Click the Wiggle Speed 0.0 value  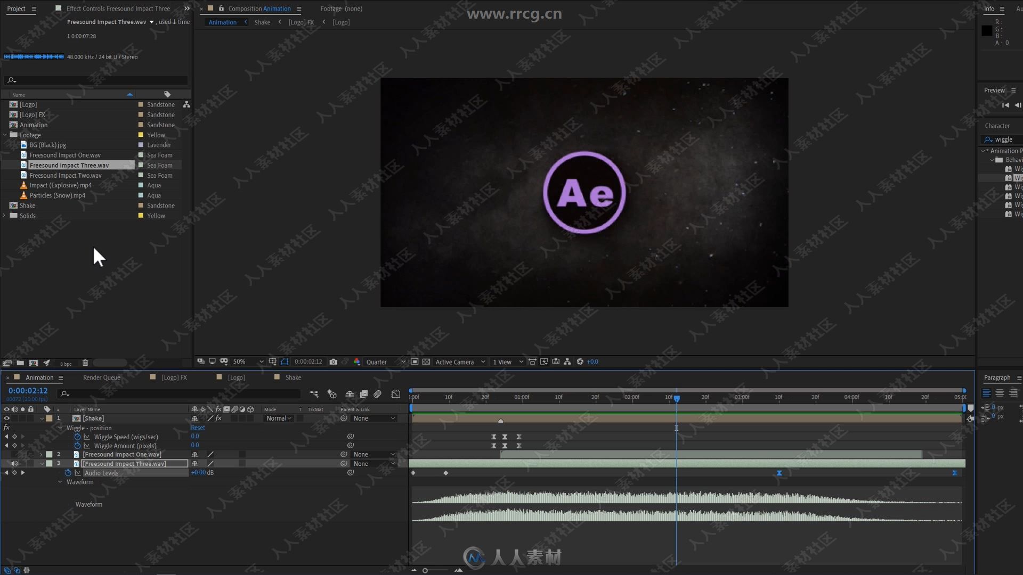coord(195,437)
